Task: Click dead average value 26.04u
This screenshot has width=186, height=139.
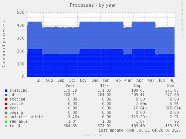Action: pos(140,108)
